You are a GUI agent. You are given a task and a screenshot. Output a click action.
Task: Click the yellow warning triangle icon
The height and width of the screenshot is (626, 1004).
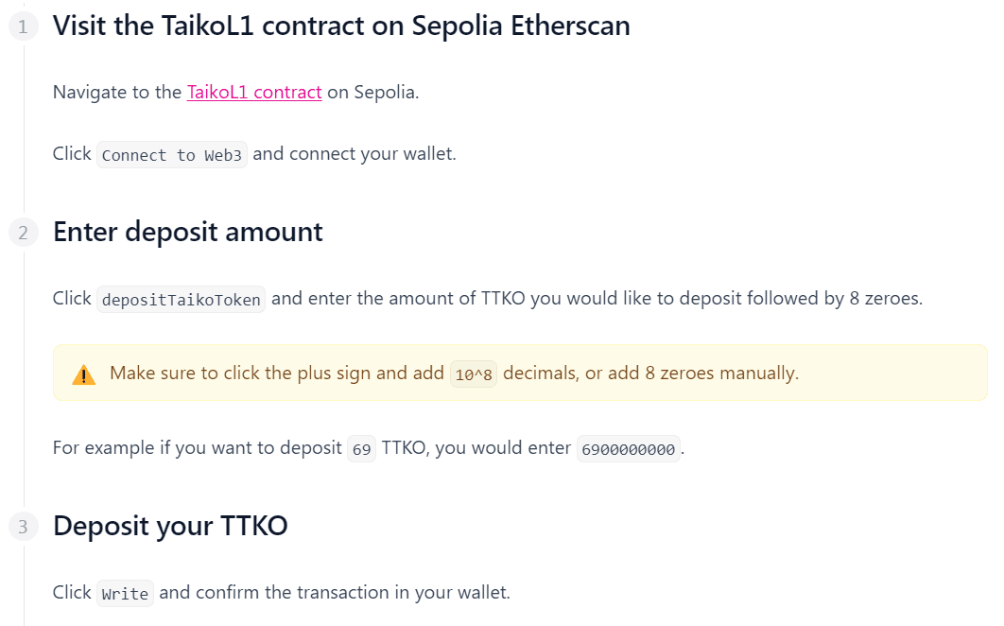click(x=84, y=374)
